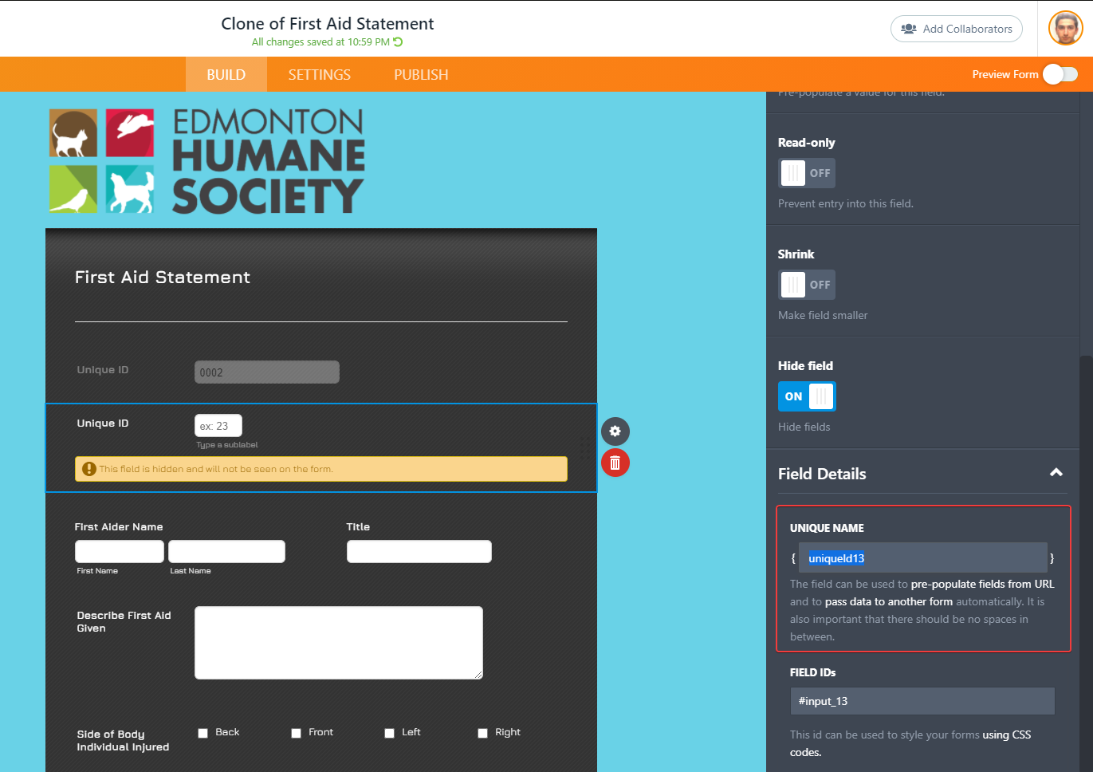Click the form title Clone of First Aid Statement
Image resolution: width=1093 pixels, height=772 pixels.
click(x=328, y=24)
